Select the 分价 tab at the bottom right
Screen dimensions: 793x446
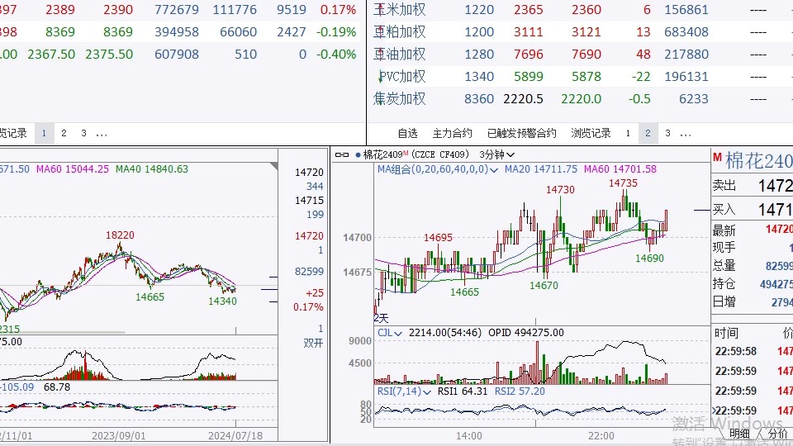pyautogui.click(x=777, y=434)
